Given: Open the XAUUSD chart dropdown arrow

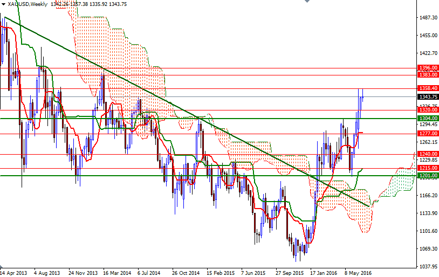Looking at the screenshot, I should pyautogui.click(x=3, y=4).
